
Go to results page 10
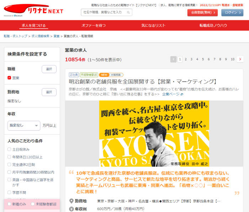(233, 59)
